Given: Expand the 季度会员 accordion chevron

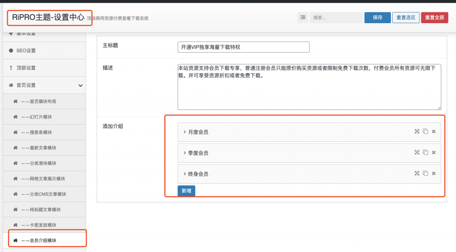Looking at the screenshot, I should click(184, 153).
